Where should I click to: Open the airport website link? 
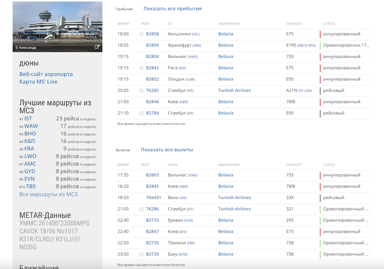click(x=46, y=74)
